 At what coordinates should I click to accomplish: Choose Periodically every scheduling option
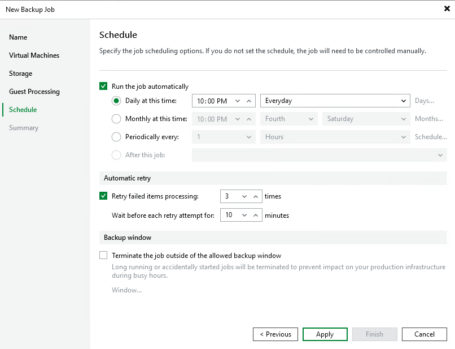click(116, 136)
